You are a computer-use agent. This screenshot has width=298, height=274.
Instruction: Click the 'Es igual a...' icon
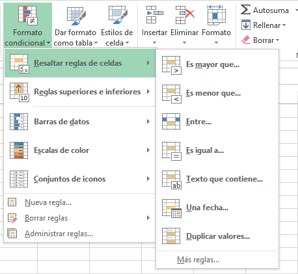pos(172,151)
